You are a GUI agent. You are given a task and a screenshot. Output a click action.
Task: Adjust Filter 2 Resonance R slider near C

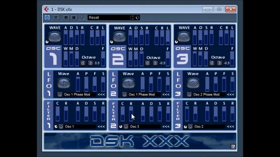tap(131, 114)
